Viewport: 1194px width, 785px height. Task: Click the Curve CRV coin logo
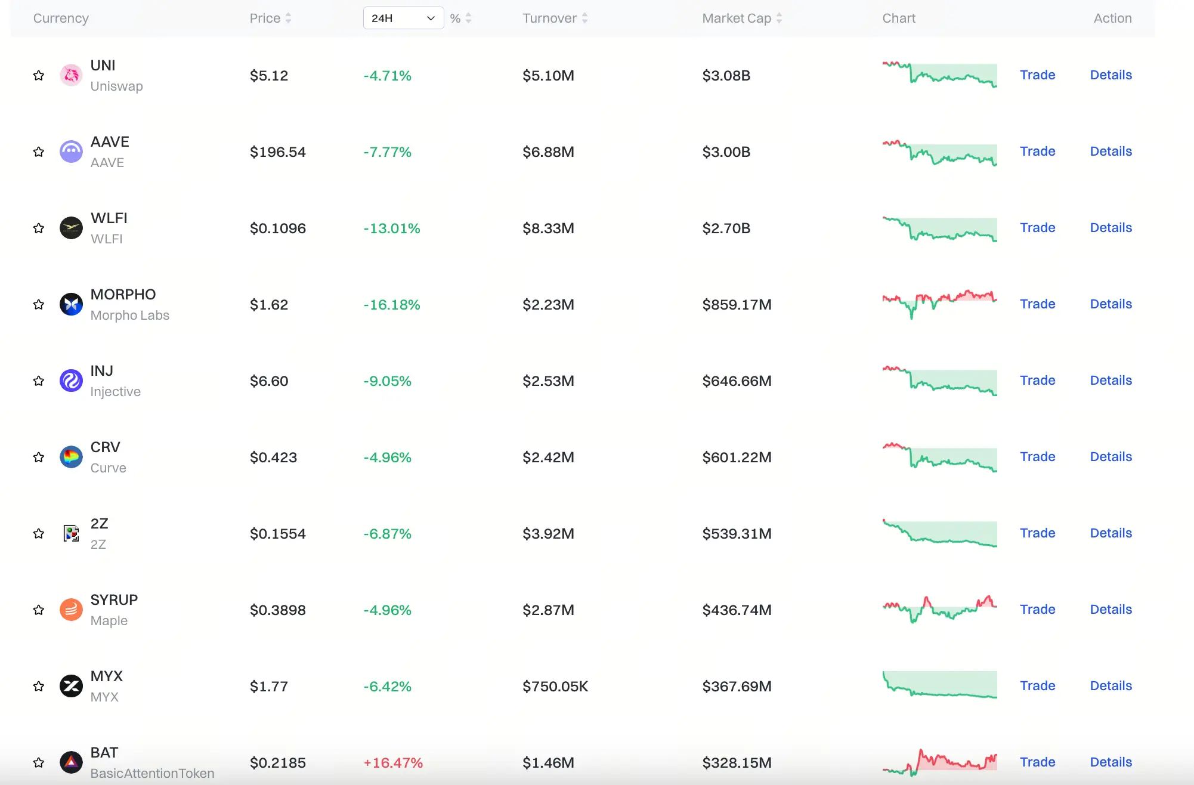pos(71,457)
